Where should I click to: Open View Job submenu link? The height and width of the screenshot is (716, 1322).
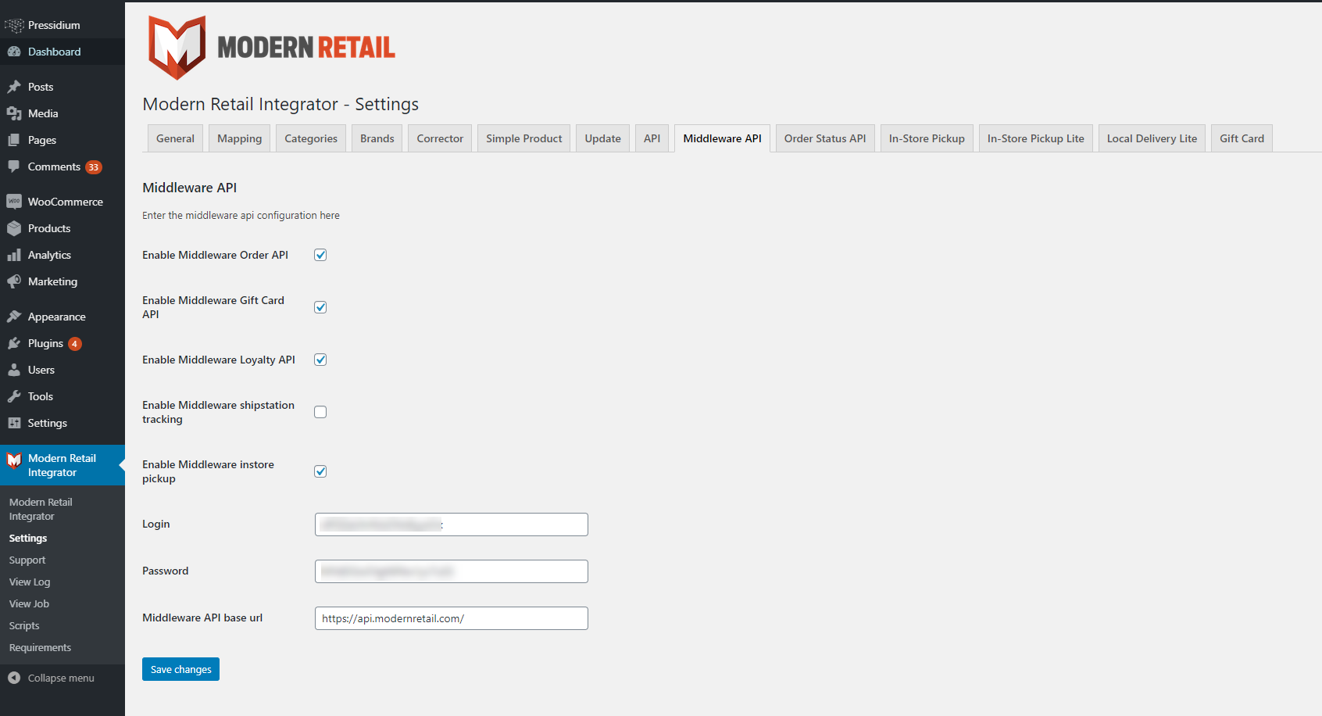click(29, 604)
